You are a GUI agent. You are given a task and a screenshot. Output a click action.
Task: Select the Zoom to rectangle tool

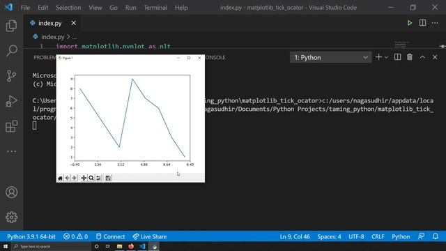[x=91, y=178]
